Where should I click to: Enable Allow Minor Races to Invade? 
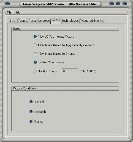pos(35,54)
